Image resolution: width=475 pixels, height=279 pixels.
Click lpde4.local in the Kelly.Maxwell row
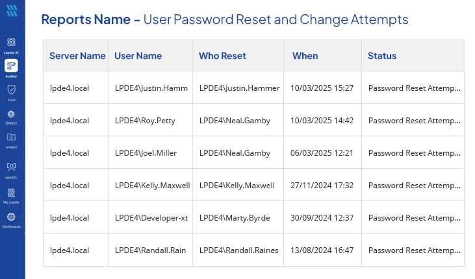point(70,185)
